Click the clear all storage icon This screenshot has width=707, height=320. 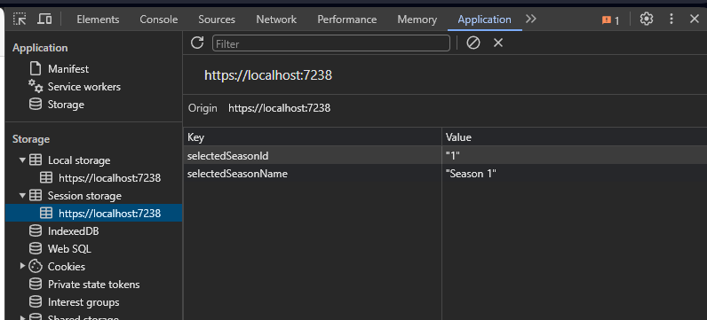point(473,43)
